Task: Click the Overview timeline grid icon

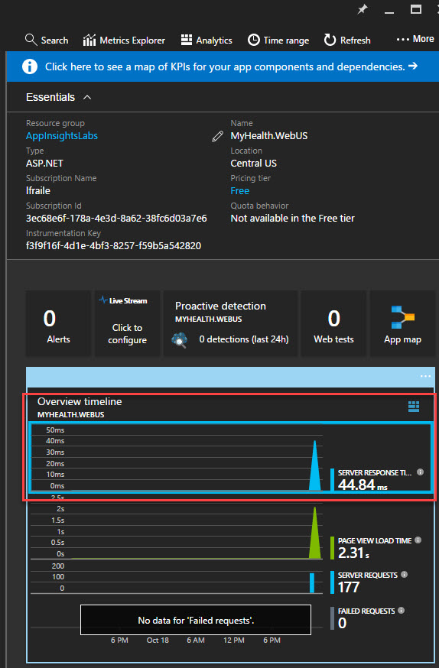Action: (x=414, y=407)
